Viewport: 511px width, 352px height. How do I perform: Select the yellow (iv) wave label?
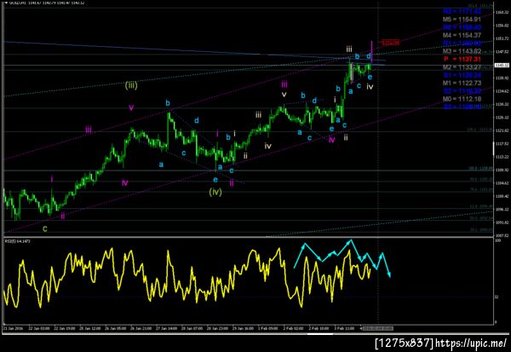(215, 192)
